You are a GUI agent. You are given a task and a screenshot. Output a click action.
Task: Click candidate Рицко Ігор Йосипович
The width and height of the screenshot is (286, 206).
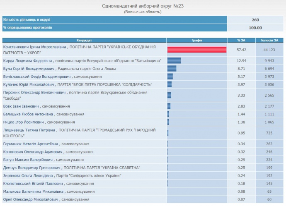(39, 122)
